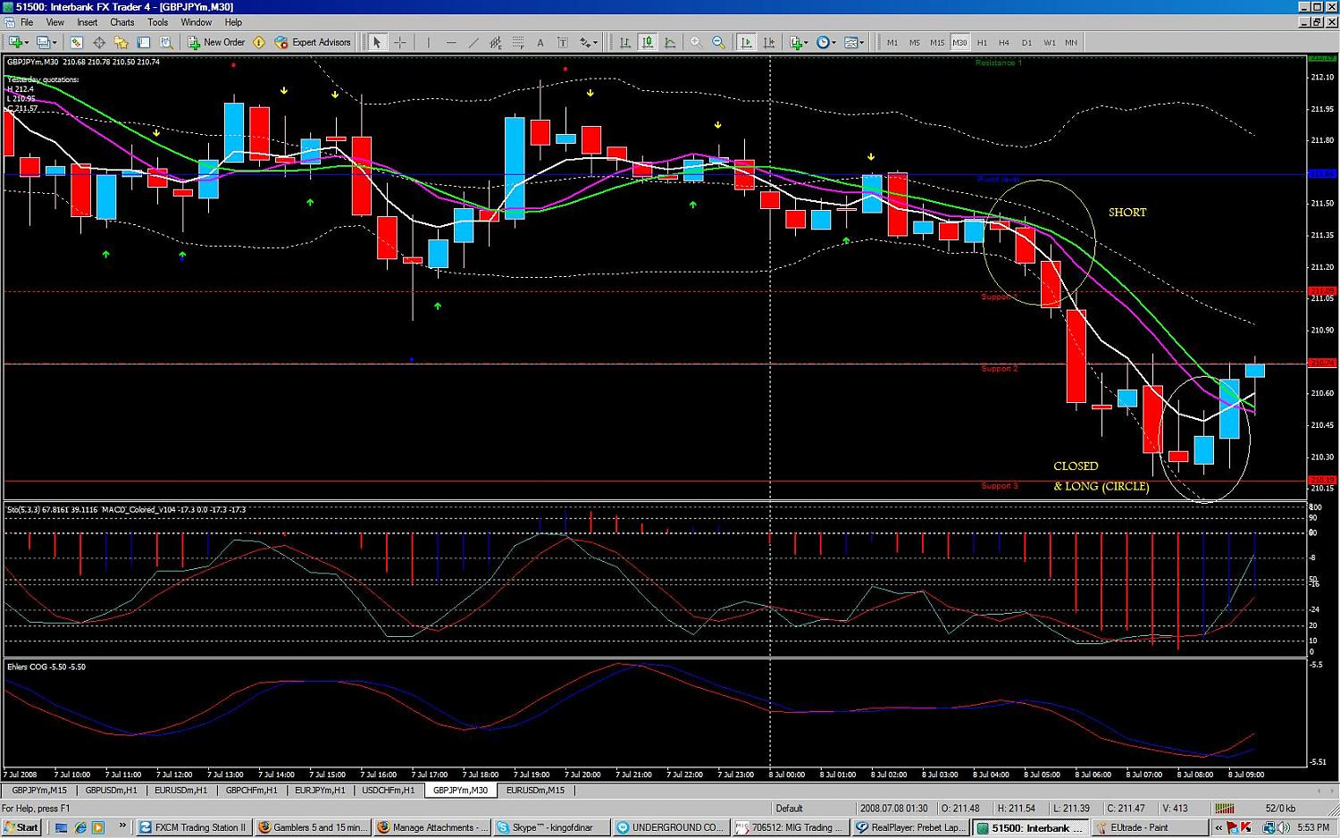The width and height of the screenshot is (1340, 838).
Task: Zoom out of the chart
Action: pyautogui.click(x=718, y=42)
